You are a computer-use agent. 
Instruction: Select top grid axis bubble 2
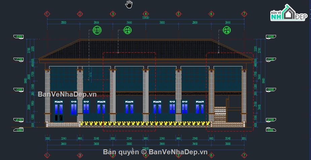pyautogui.click(x=80, y=14)
